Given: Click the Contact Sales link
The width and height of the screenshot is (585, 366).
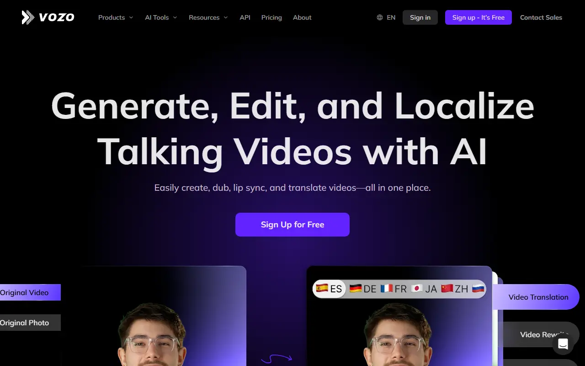Looking at the screenshot, I should pos(541,17).
